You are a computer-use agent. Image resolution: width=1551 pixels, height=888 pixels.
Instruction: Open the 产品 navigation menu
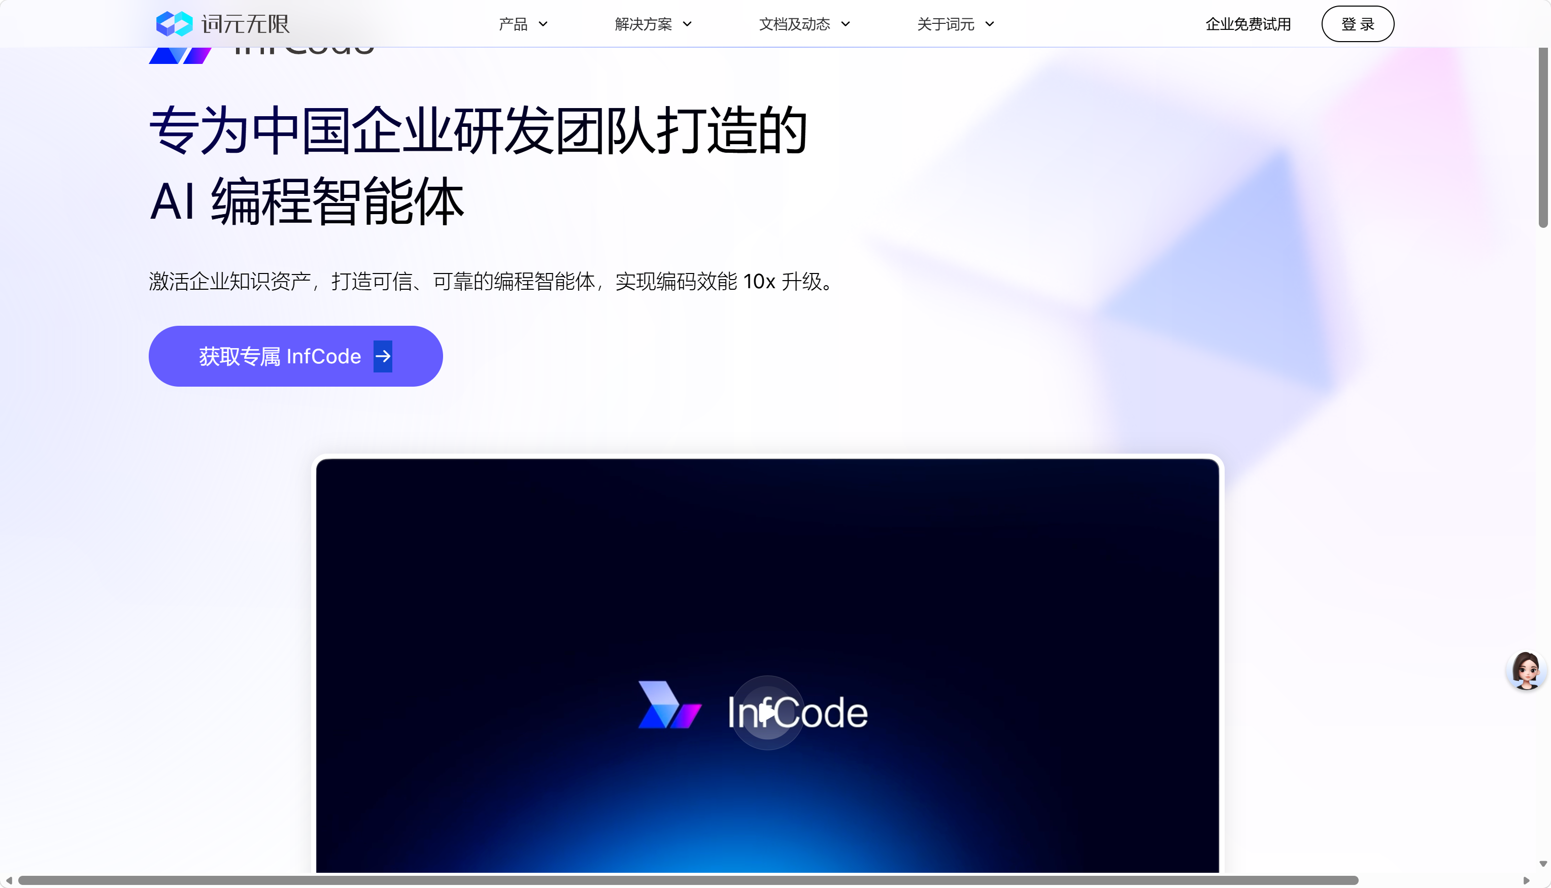pos(512,24)
